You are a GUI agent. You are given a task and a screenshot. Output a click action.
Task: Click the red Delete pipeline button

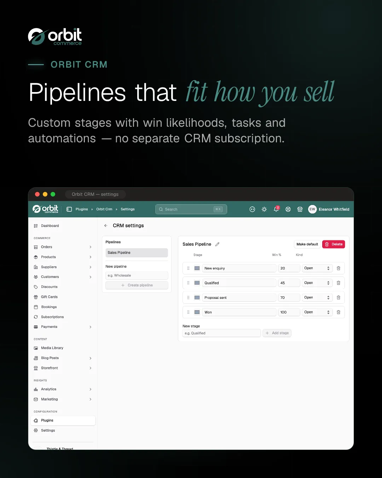(334, 244)
